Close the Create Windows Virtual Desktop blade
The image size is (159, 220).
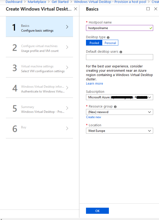[x=76, y=9]
